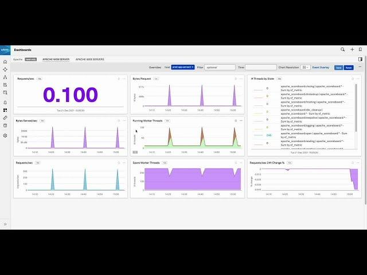The width and height of the screenshot is (367, 275).
Task: Open the Home page from sidebar
Action: pyautogui.click(x=5, y=62)
